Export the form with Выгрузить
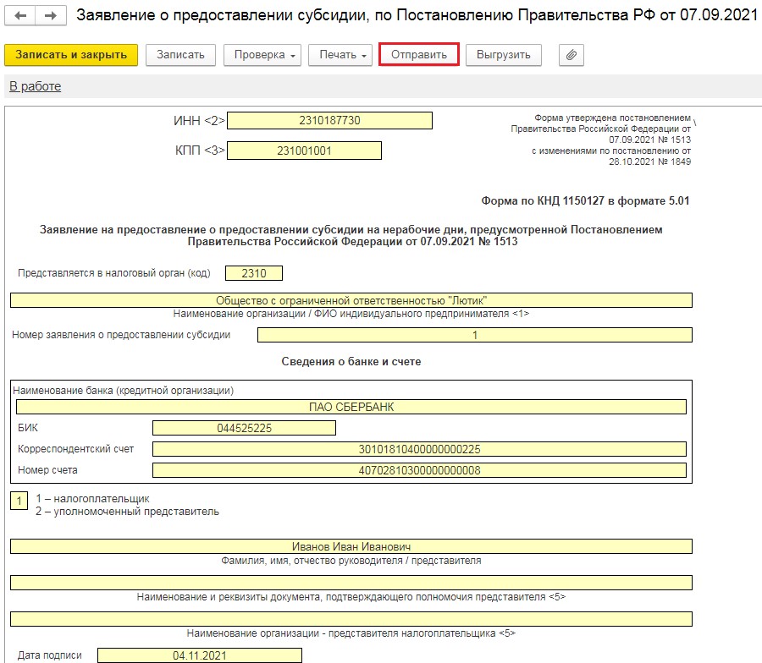This screenshot has height=663, width=762. [504, 55]
